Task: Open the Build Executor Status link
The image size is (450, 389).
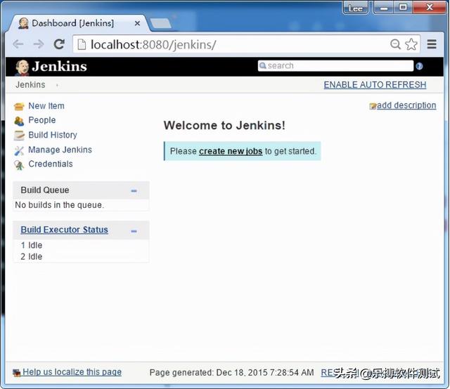Action: 64,230
